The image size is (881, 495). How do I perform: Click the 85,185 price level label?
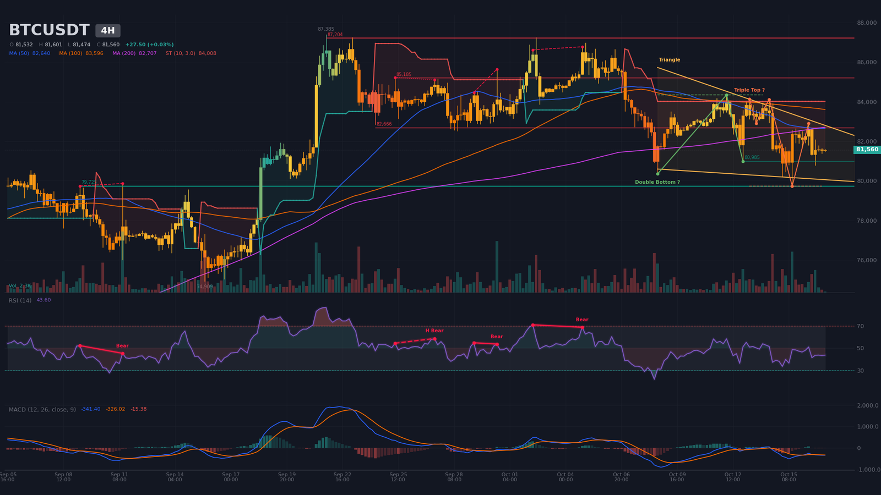click(404, 75)
